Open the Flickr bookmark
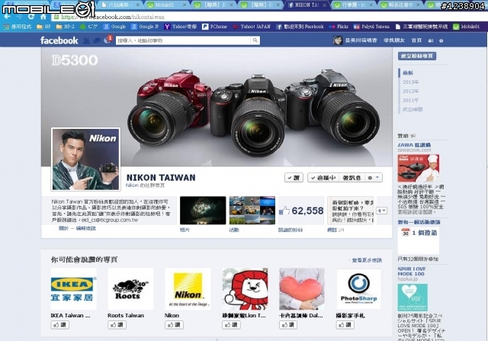The width and height of the screenshot is (488, 341). (x=339, y=27)
